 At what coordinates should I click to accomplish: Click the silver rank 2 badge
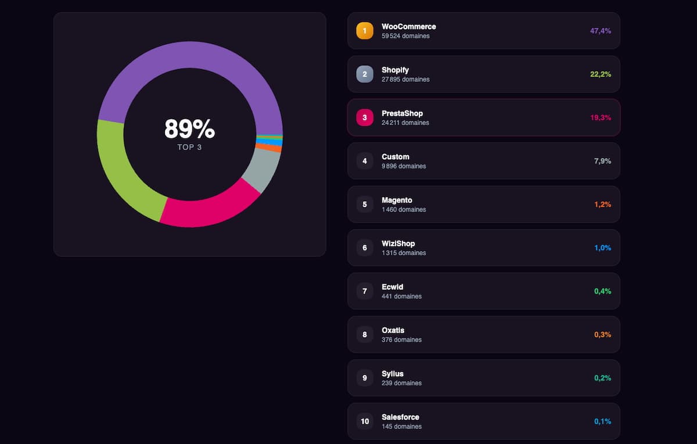coord(365,74)
